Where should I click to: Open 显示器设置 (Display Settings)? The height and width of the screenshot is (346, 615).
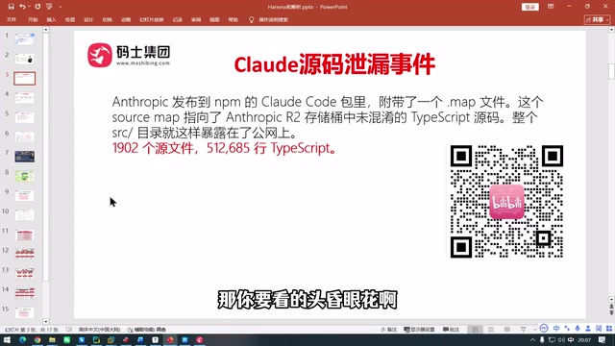click(419, 330)
